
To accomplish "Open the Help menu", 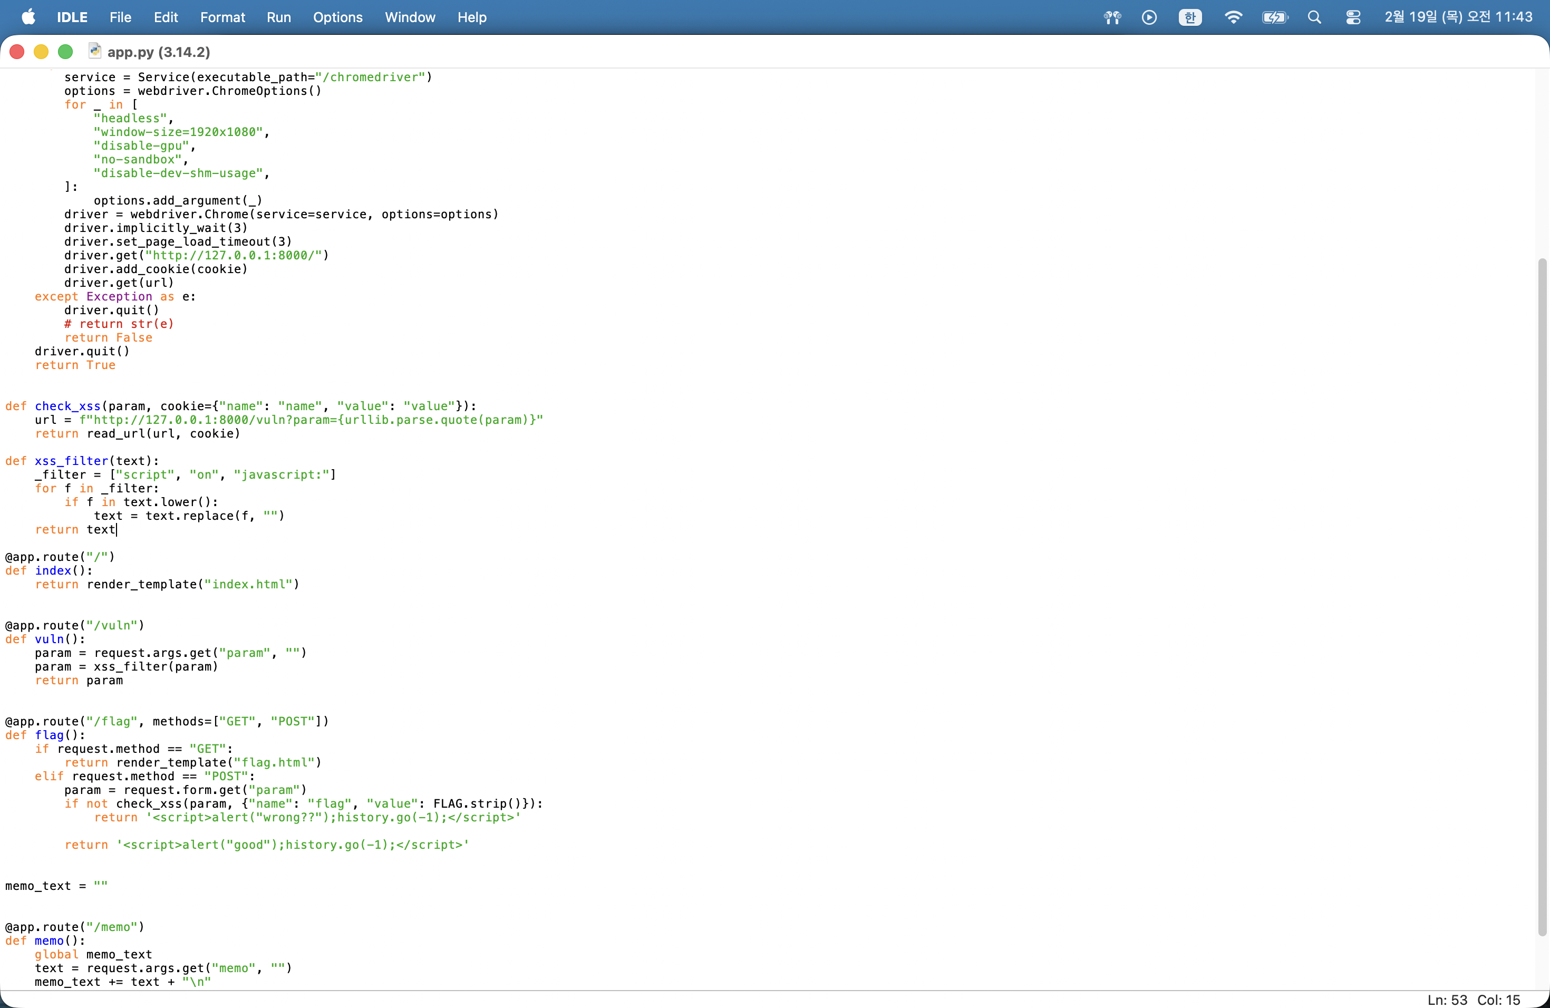I will (x=471, y=17).
